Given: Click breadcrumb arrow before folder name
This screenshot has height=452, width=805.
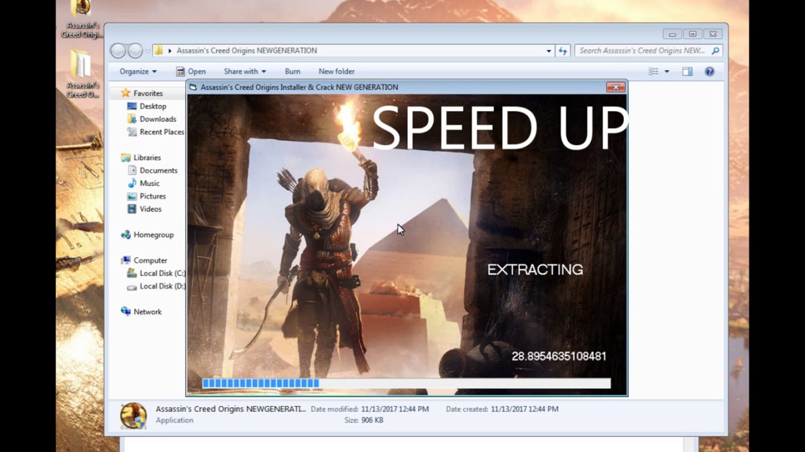Looking at the screenshot, I should [170, 51].
